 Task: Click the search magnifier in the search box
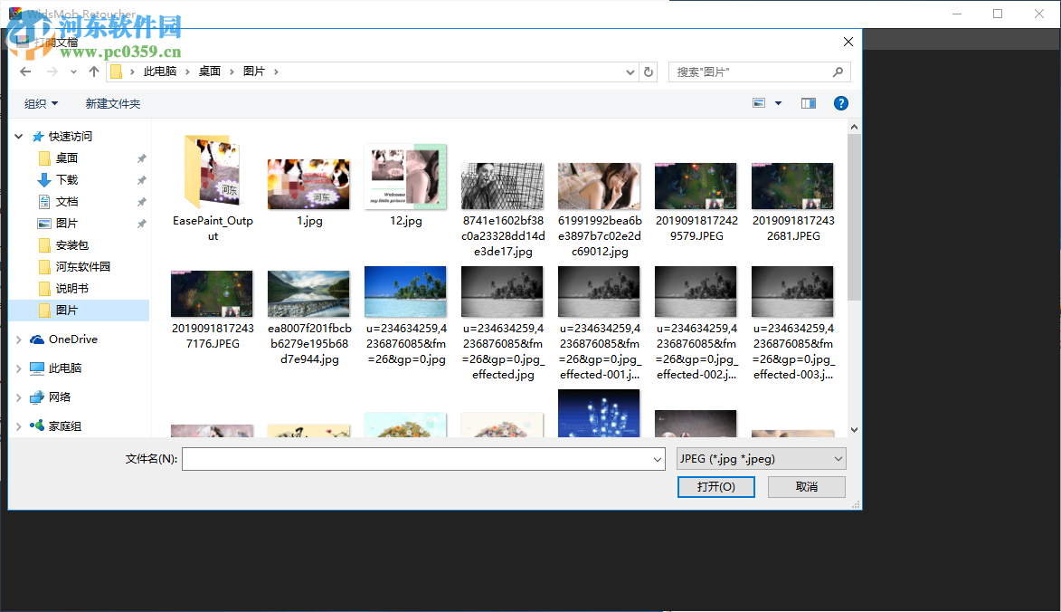pyautogui.click(x=837, y=71)
